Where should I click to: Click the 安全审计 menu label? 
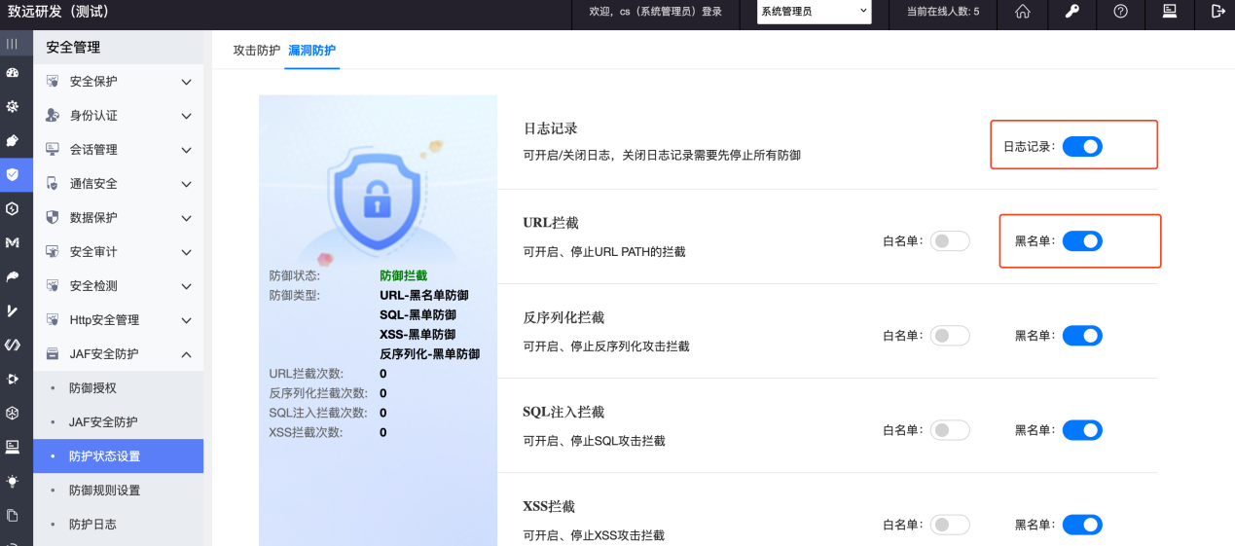(x=93, y=252)
